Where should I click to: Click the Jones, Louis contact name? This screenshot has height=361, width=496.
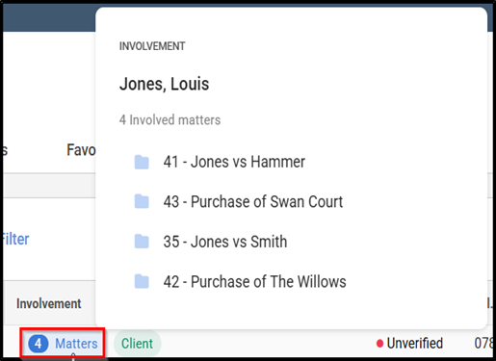coord(164,85)
